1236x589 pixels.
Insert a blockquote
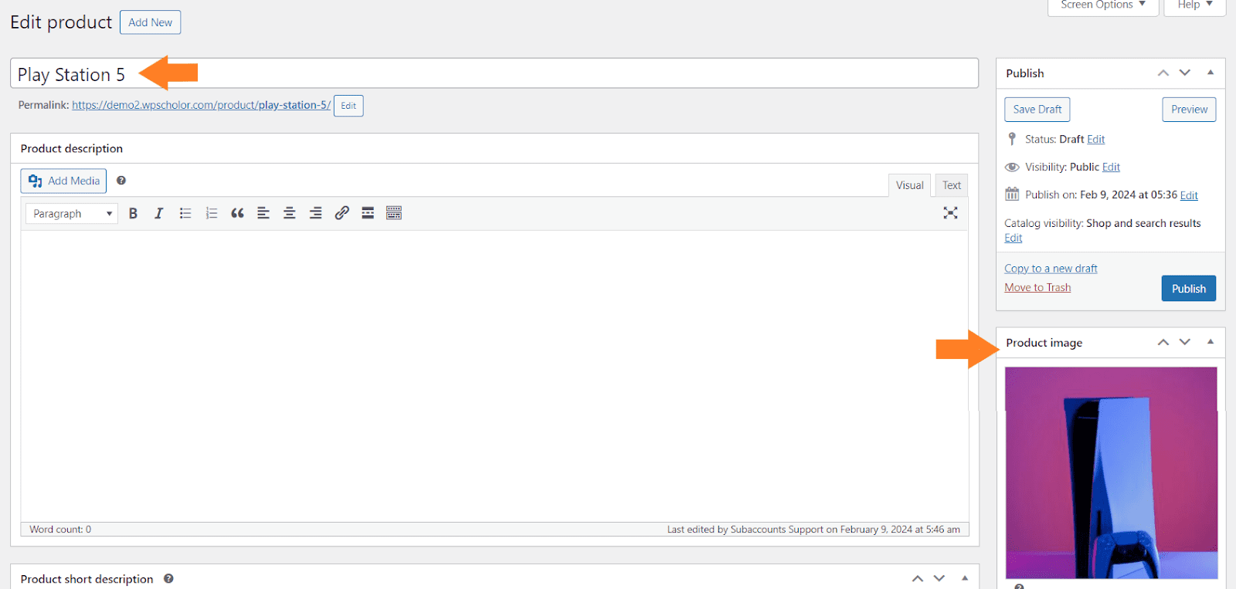point(237,213)
